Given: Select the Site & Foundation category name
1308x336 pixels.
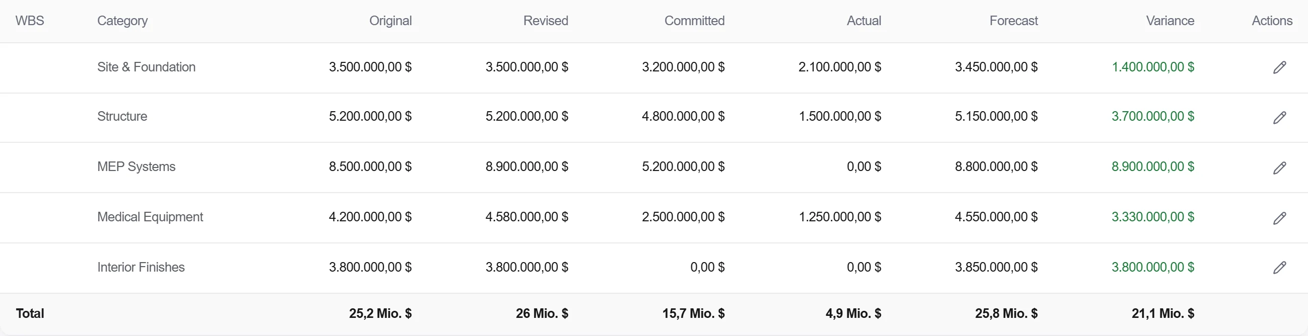Looking at the screenshot, I should pos(146,67).
